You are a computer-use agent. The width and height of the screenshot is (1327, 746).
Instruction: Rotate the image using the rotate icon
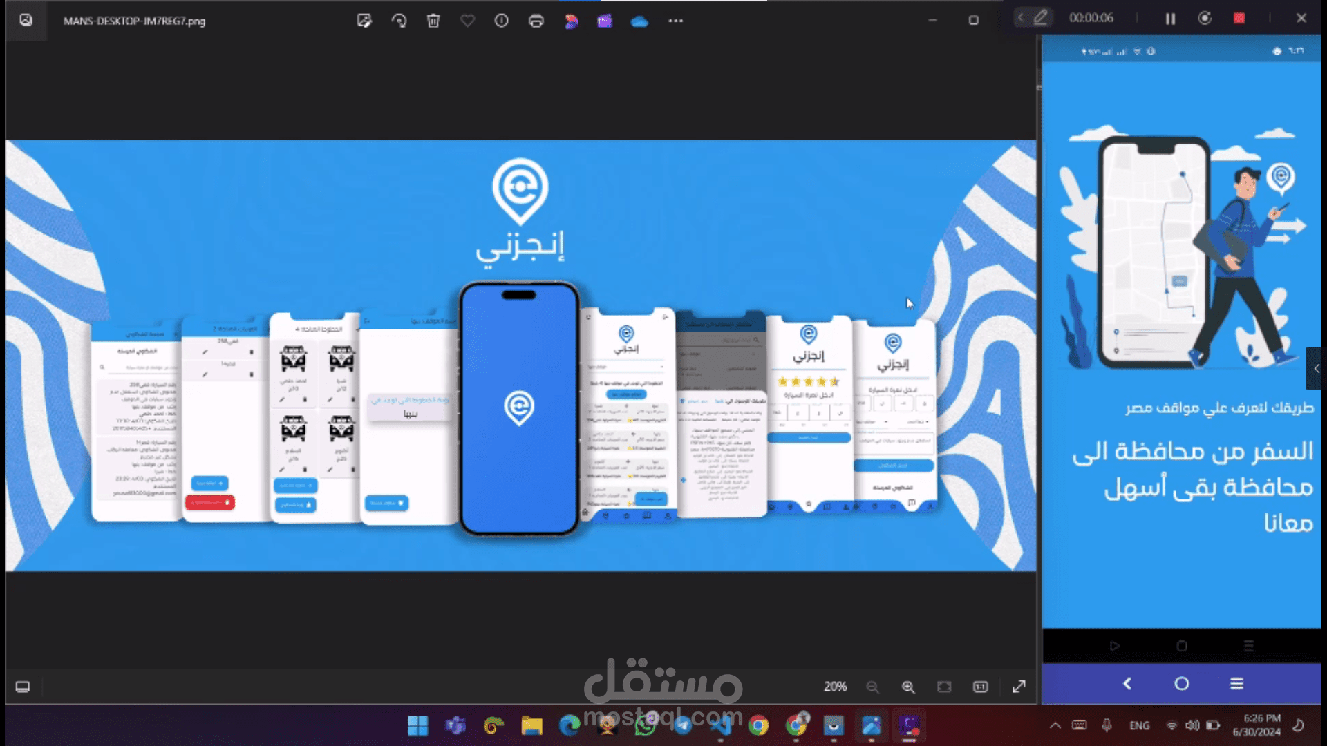click(399, 21)
